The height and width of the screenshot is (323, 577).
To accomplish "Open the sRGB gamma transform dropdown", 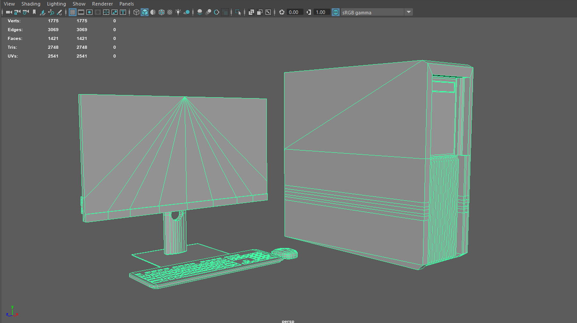I will pyautogui.click(x=409, y=12).
